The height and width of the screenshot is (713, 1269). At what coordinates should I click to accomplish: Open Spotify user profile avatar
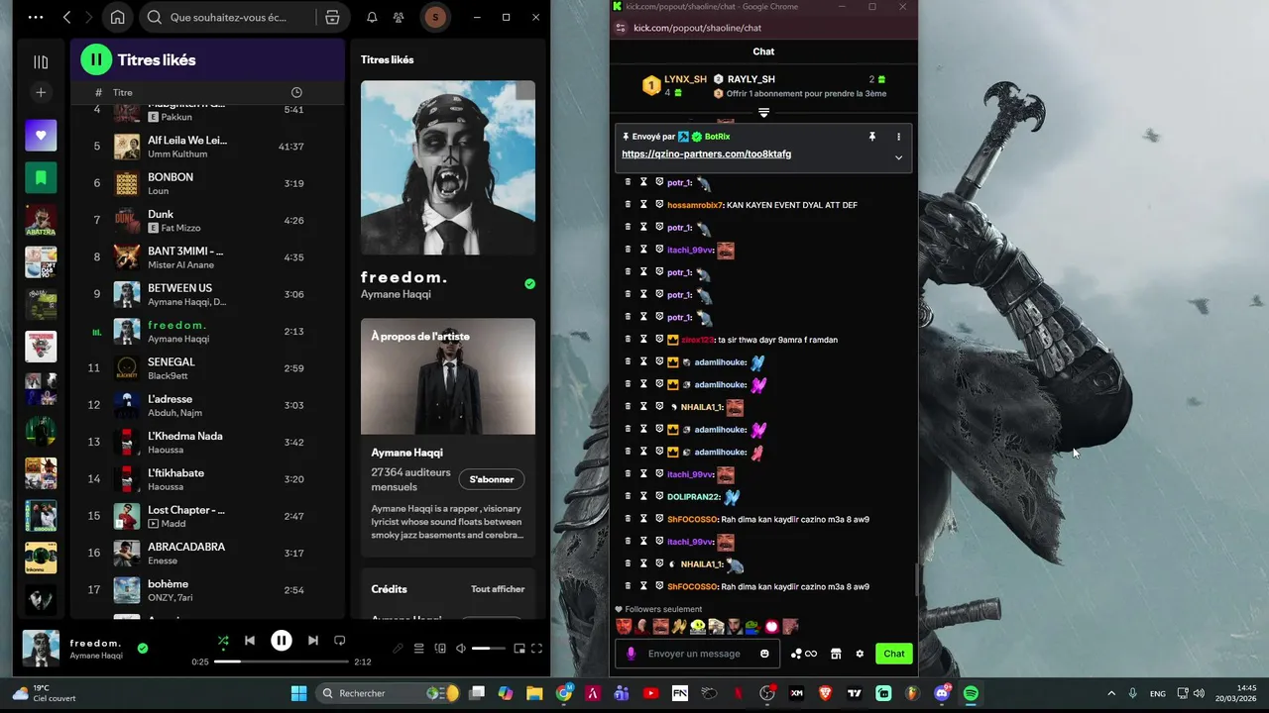435,17
